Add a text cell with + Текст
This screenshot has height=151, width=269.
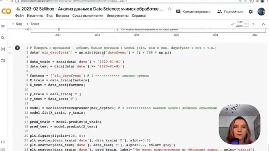33,24
